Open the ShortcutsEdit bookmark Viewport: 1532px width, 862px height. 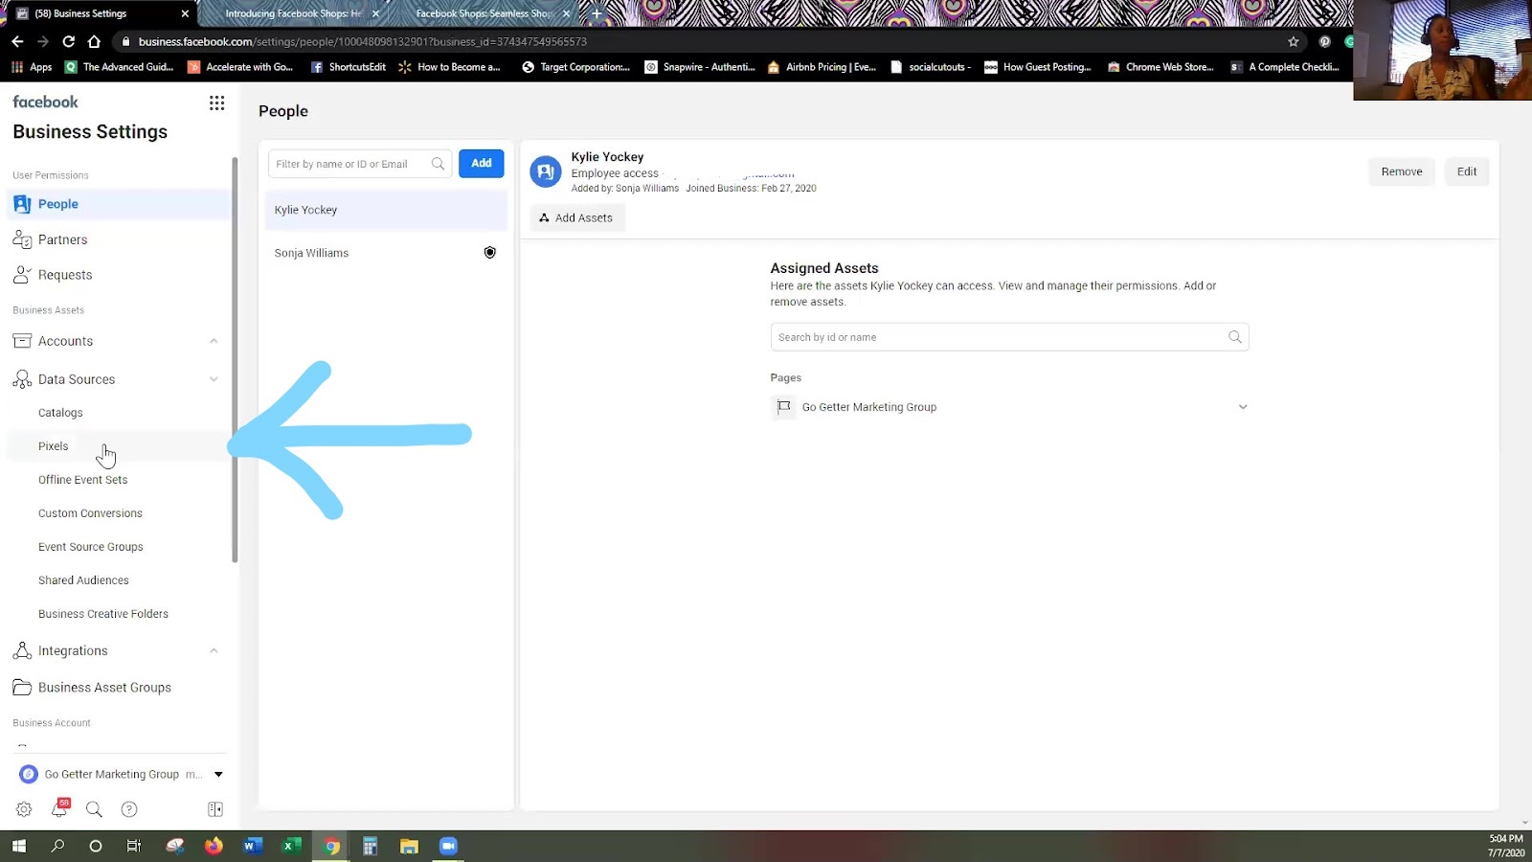click(349, 67)
